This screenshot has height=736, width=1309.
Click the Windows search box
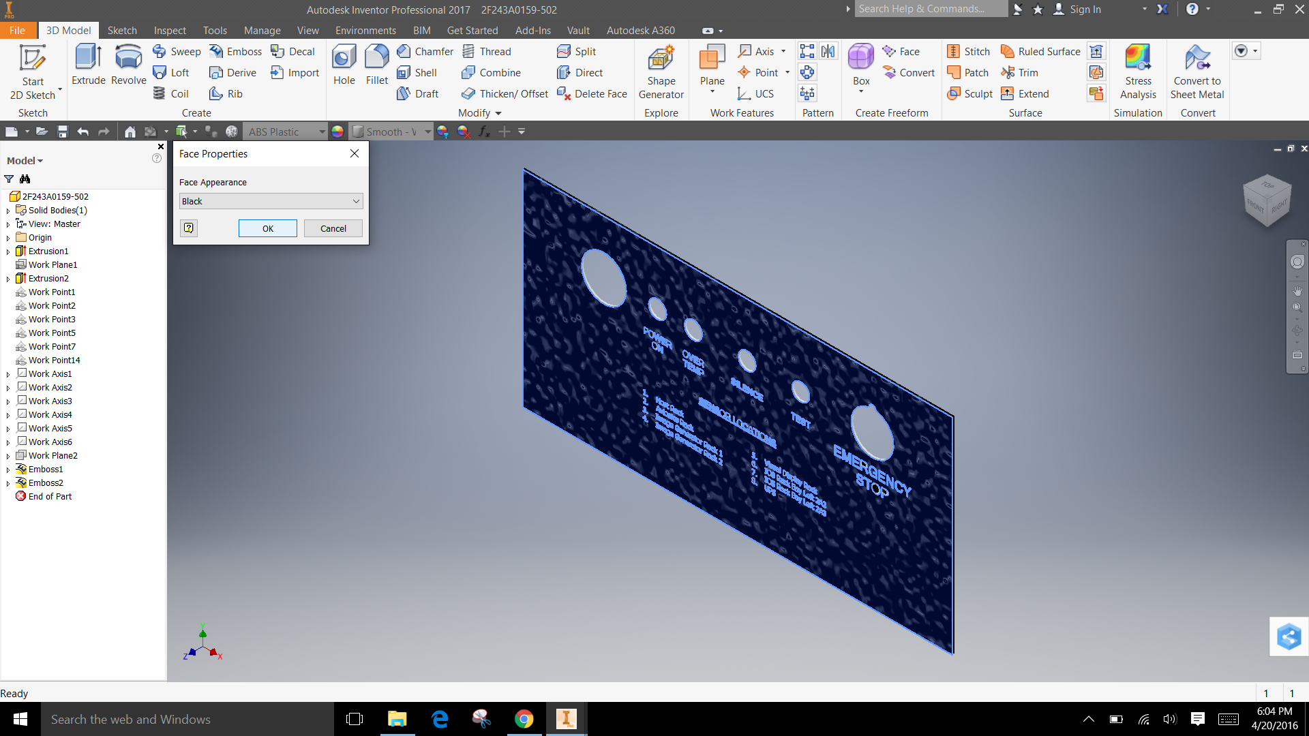(x=187, y=719)
